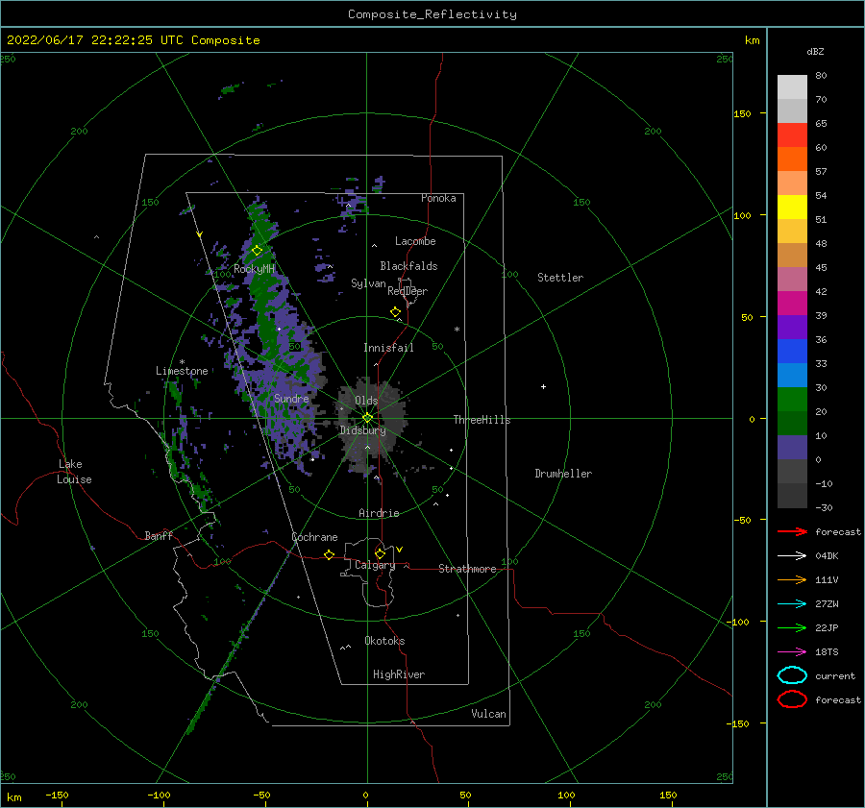Click the HighRiver label
The image size is (865, 808).
[x=399, y=674]
